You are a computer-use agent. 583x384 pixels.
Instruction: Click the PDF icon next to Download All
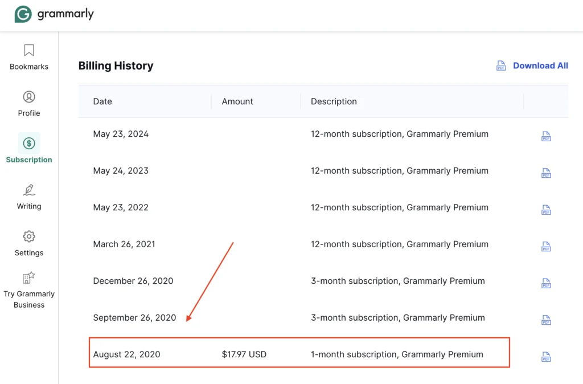[501, 66]
